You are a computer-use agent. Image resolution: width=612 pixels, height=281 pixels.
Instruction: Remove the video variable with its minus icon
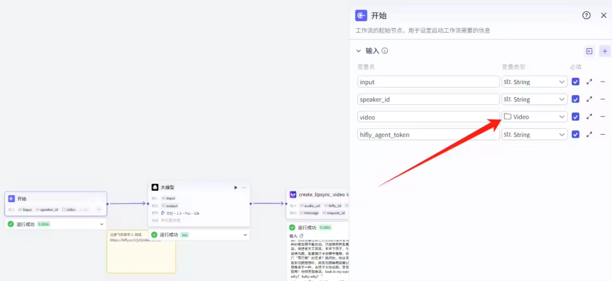tap(602, 117)
